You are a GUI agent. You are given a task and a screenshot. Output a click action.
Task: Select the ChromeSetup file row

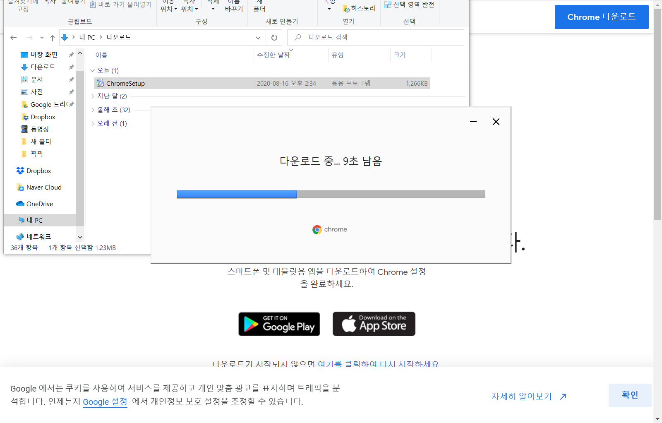(x=262, y=83)
